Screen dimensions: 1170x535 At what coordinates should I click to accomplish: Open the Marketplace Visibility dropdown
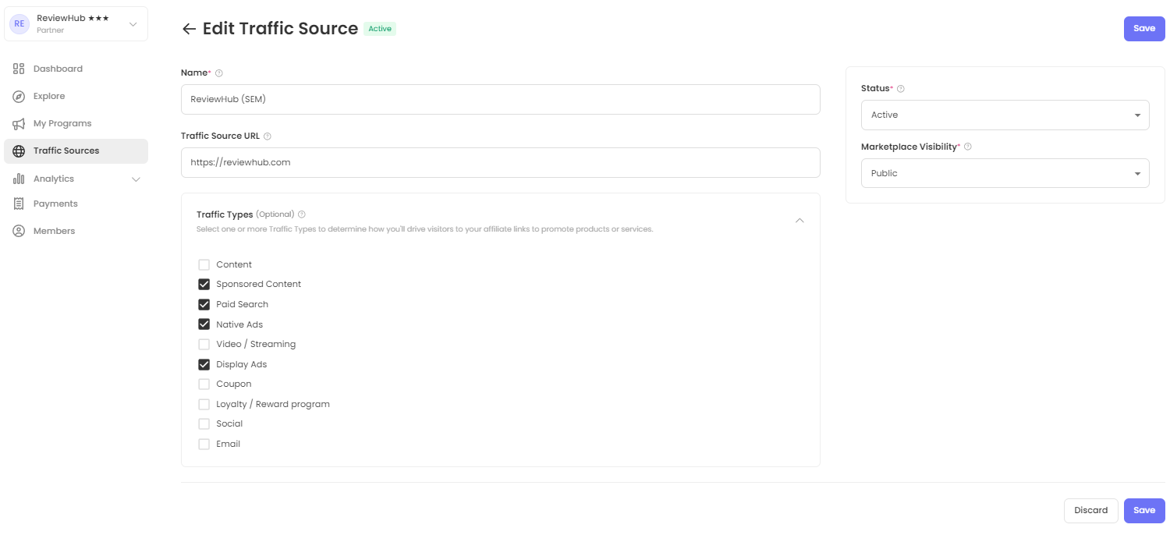point(1005,173)
